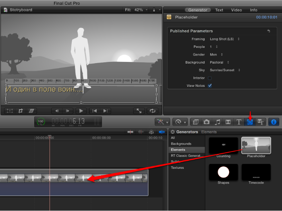
Task: Close the Generators browser with the X button
Action: pyautogui.click(x=172, y=132)
